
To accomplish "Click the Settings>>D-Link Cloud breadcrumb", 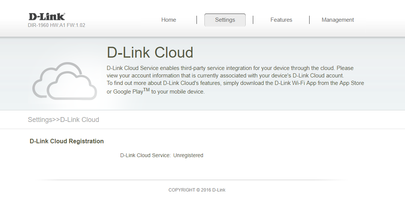I will coord(63,120).
